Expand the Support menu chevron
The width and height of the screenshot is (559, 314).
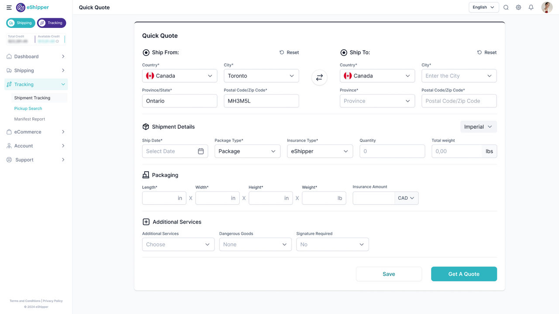[x=63, y=160]
